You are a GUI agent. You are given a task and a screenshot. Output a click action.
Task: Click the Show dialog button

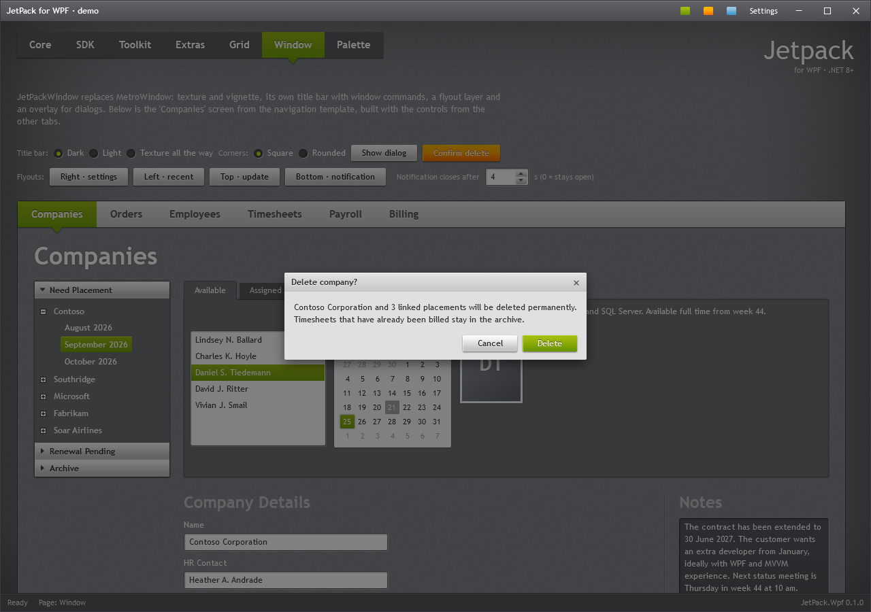tap(384, 153)
